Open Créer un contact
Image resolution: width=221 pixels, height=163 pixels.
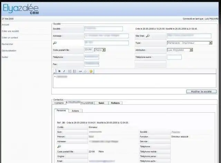pos(10,38)
